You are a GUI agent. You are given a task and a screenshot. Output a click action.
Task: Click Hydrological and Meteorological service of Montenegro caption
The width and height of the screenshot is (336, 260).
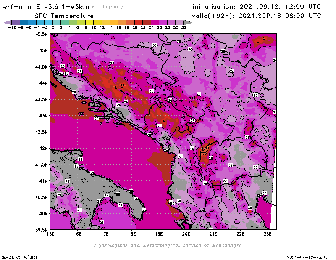coord(168,245)
